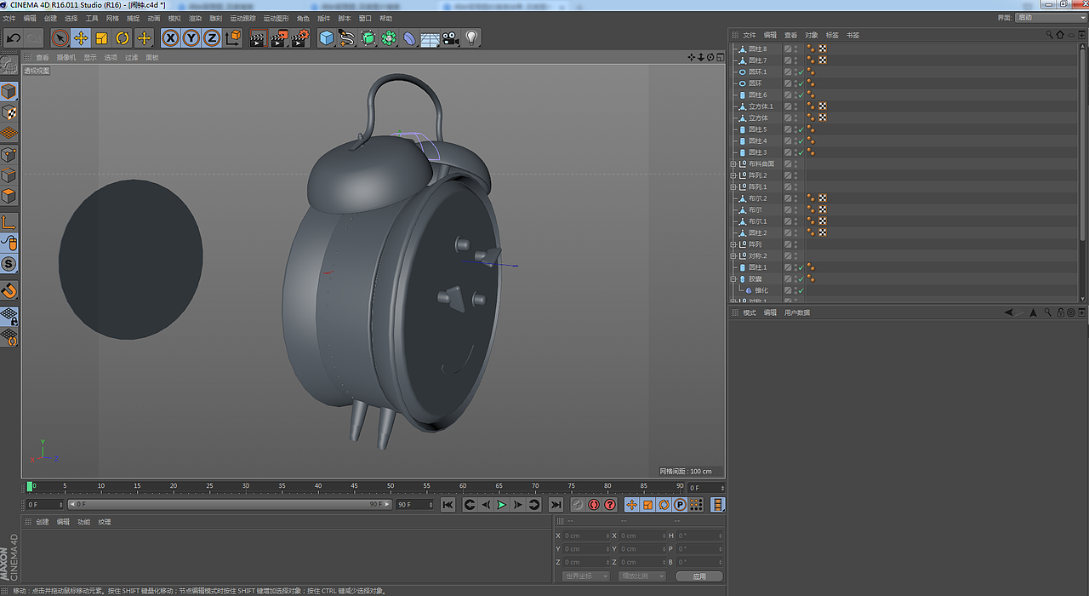Open the 文件 menu in menu bar
Screen dimensions: 1089x596
pos(9,18)
